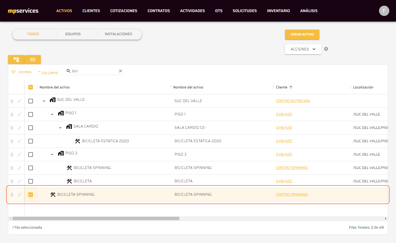The width and height of the screenshot is (396, 243).
Task: Click the scrollbar left arrow
Action: click(x=10, y=219)
